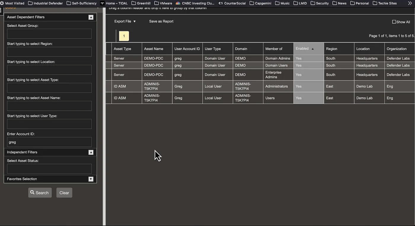Open the Capgemini bookmark folder

261,3
